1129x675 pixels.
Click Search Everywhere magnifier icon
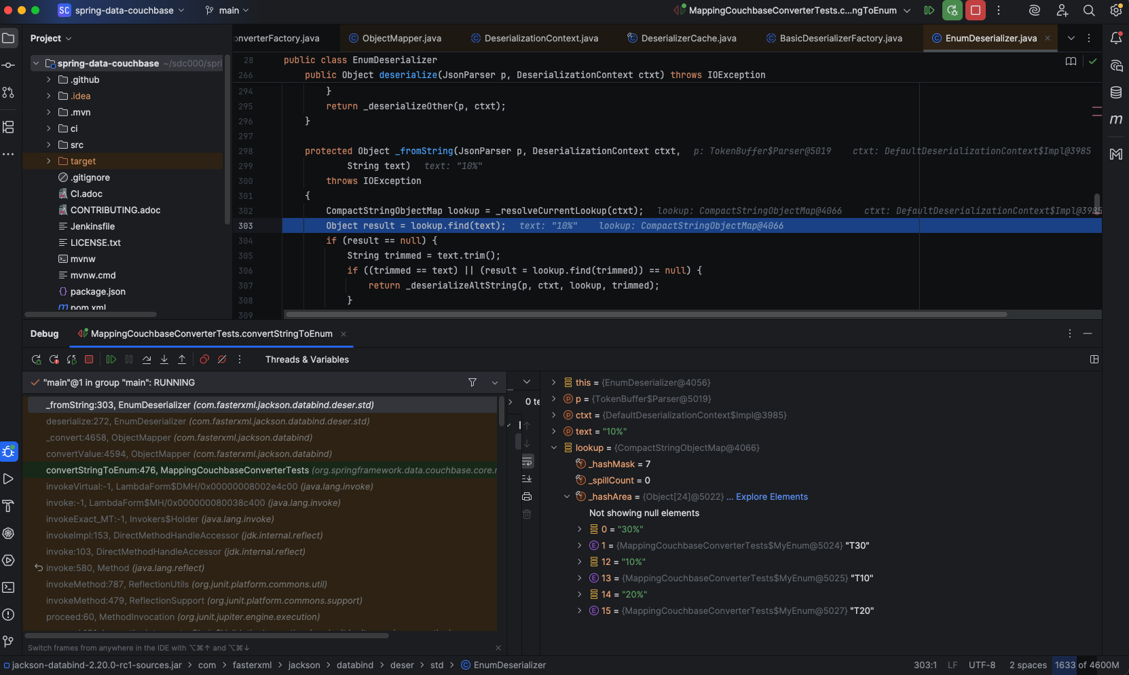point(1089,10)
